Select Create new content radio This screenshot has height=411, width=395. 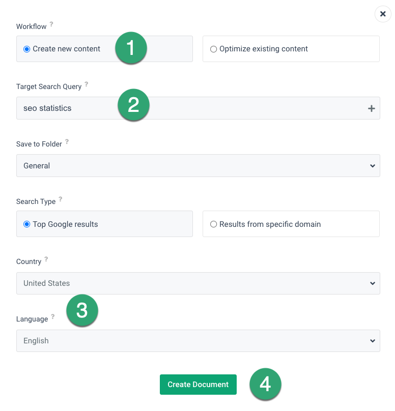(27, 49)
